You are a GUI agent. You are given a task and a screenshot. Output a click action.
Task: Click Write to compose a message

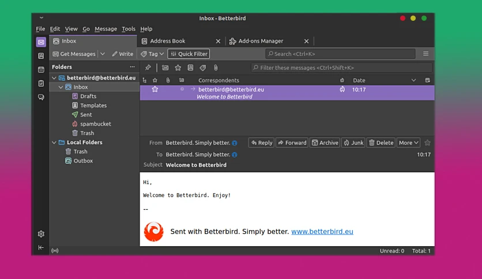[x=123, y=54]
